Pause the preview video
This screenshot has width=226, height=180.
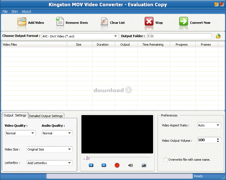coord(104,165)
